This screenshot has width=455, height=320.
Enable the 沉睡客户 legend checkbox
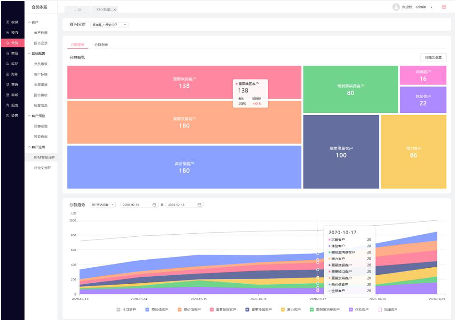(380, 309)
